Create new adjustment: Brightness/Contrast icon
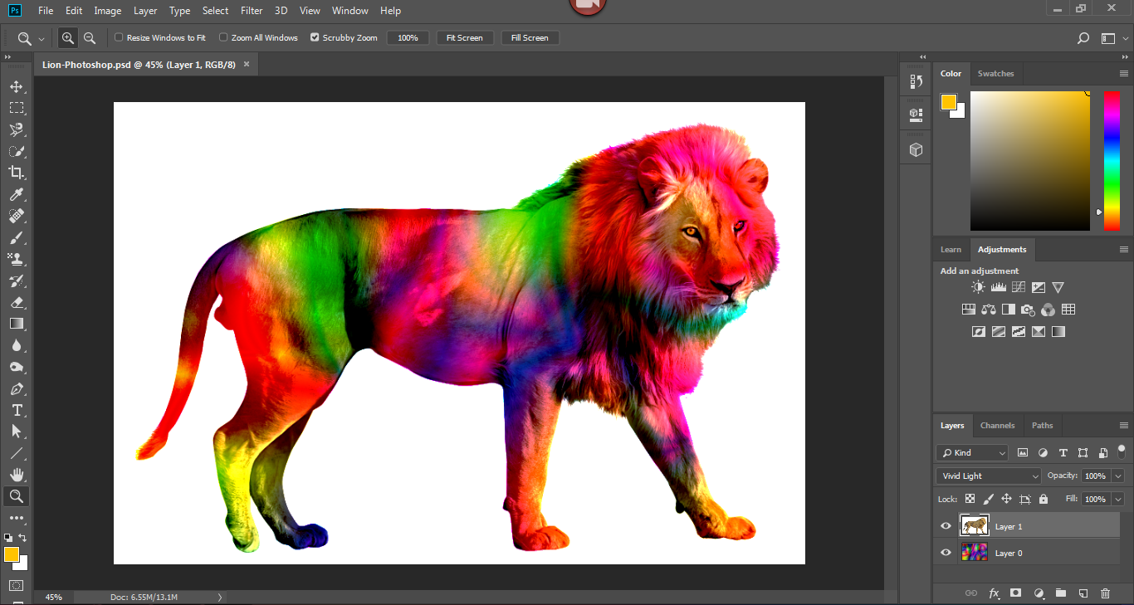Image resolution: width=1134 pixels, height=605 pixels. click(978, 287)
